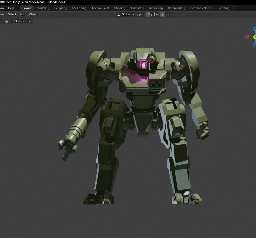
Task: Open the Global transform orientation dropdown
Action: click(125, 14)
